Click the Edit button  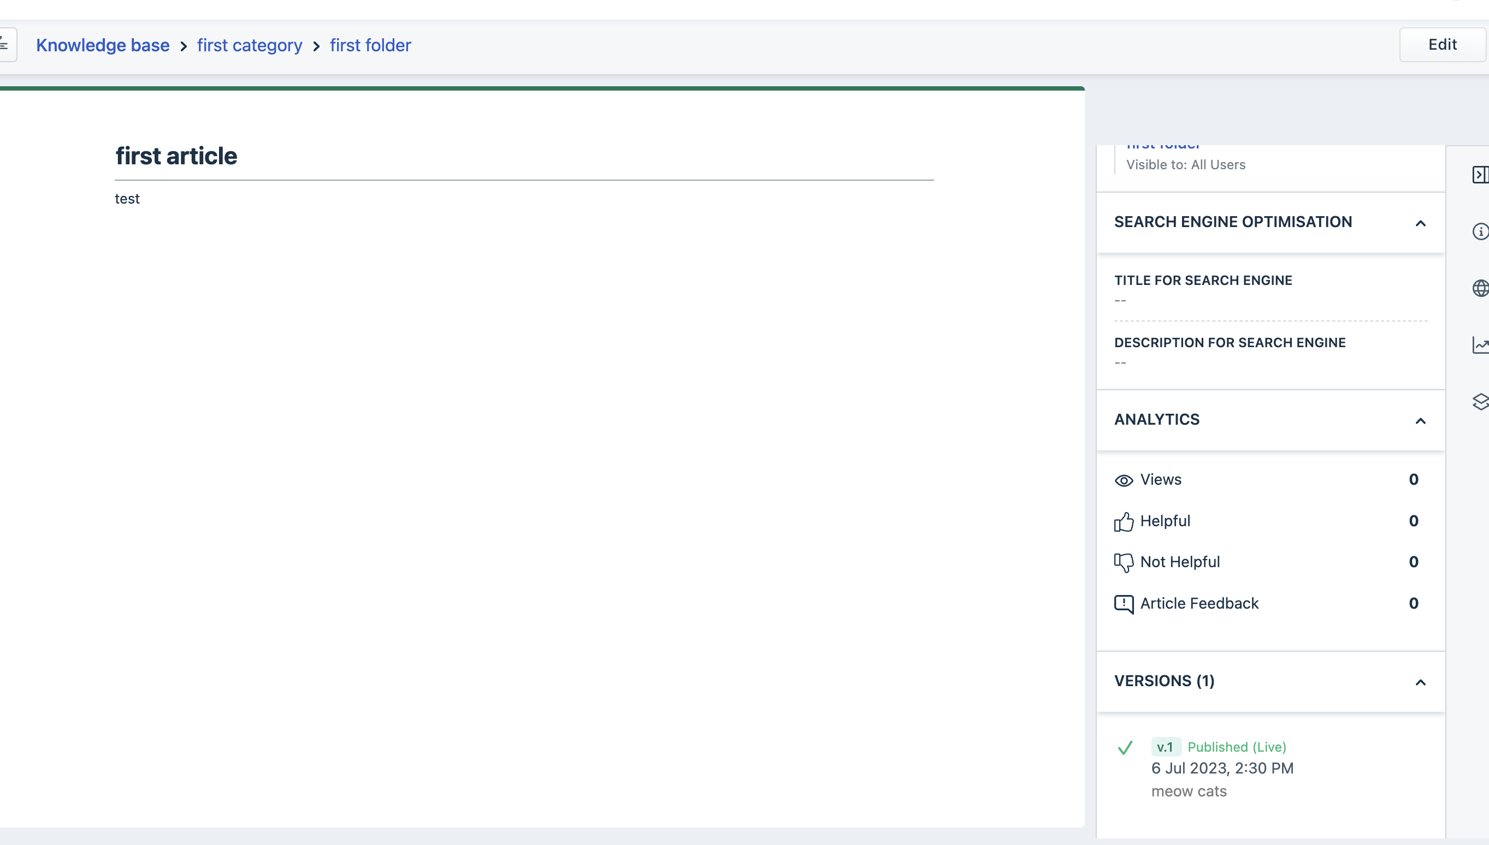click(1442, 45)
